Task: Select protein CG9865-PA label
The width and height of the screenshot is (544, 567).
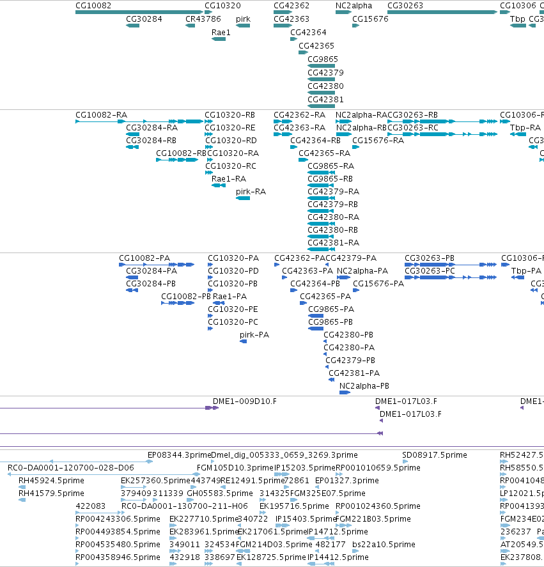Action: (x=331, y=309)
